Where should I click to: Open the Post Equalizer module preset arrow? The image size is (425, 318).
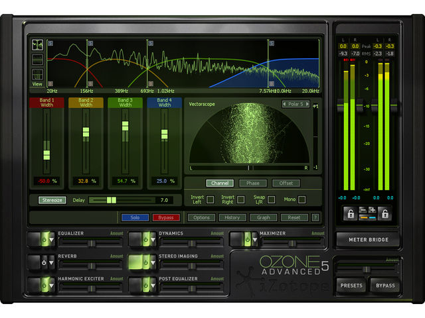pos(153,286)
